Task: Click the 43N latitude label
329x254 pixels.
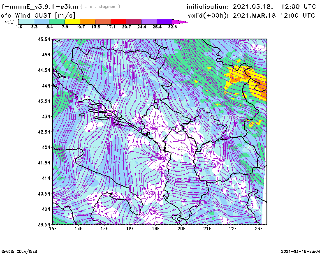Action: (46, 116)
